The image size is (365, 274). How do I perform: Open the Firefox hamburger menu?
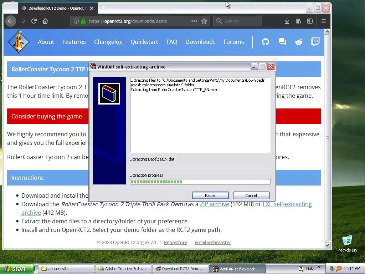click(x=323, y=21)
